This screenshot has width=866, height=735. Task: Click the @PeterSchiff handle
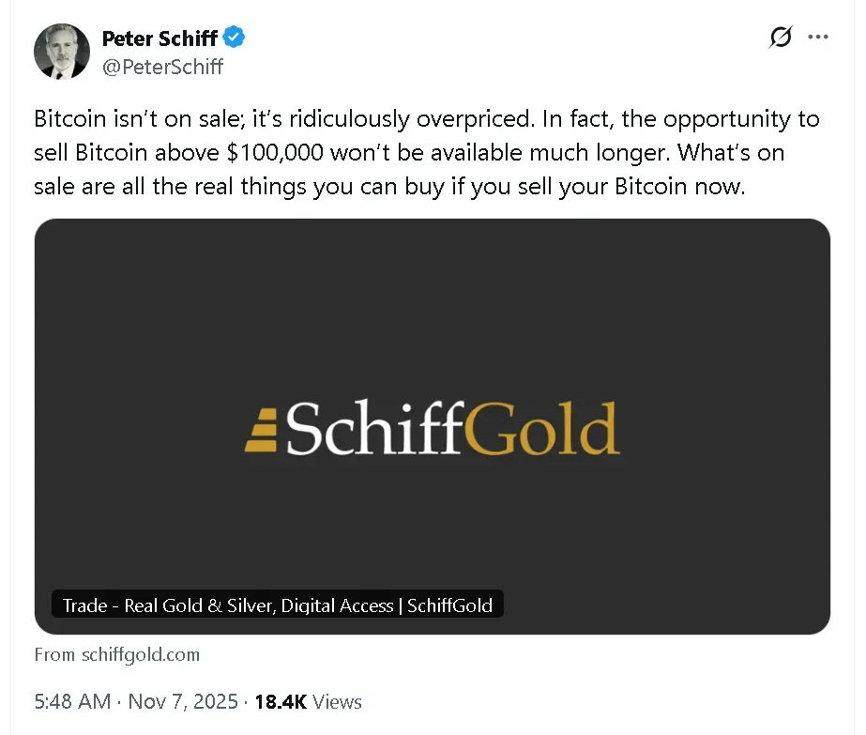coord(163,67)
